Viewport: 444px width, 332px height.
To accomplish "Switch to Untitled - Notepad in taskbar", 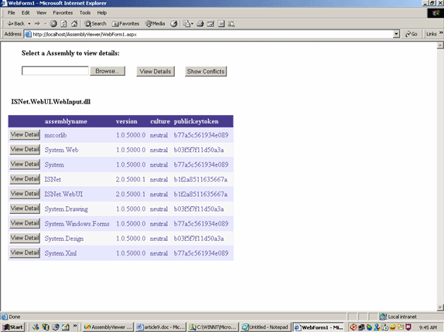I will (265, 327).
